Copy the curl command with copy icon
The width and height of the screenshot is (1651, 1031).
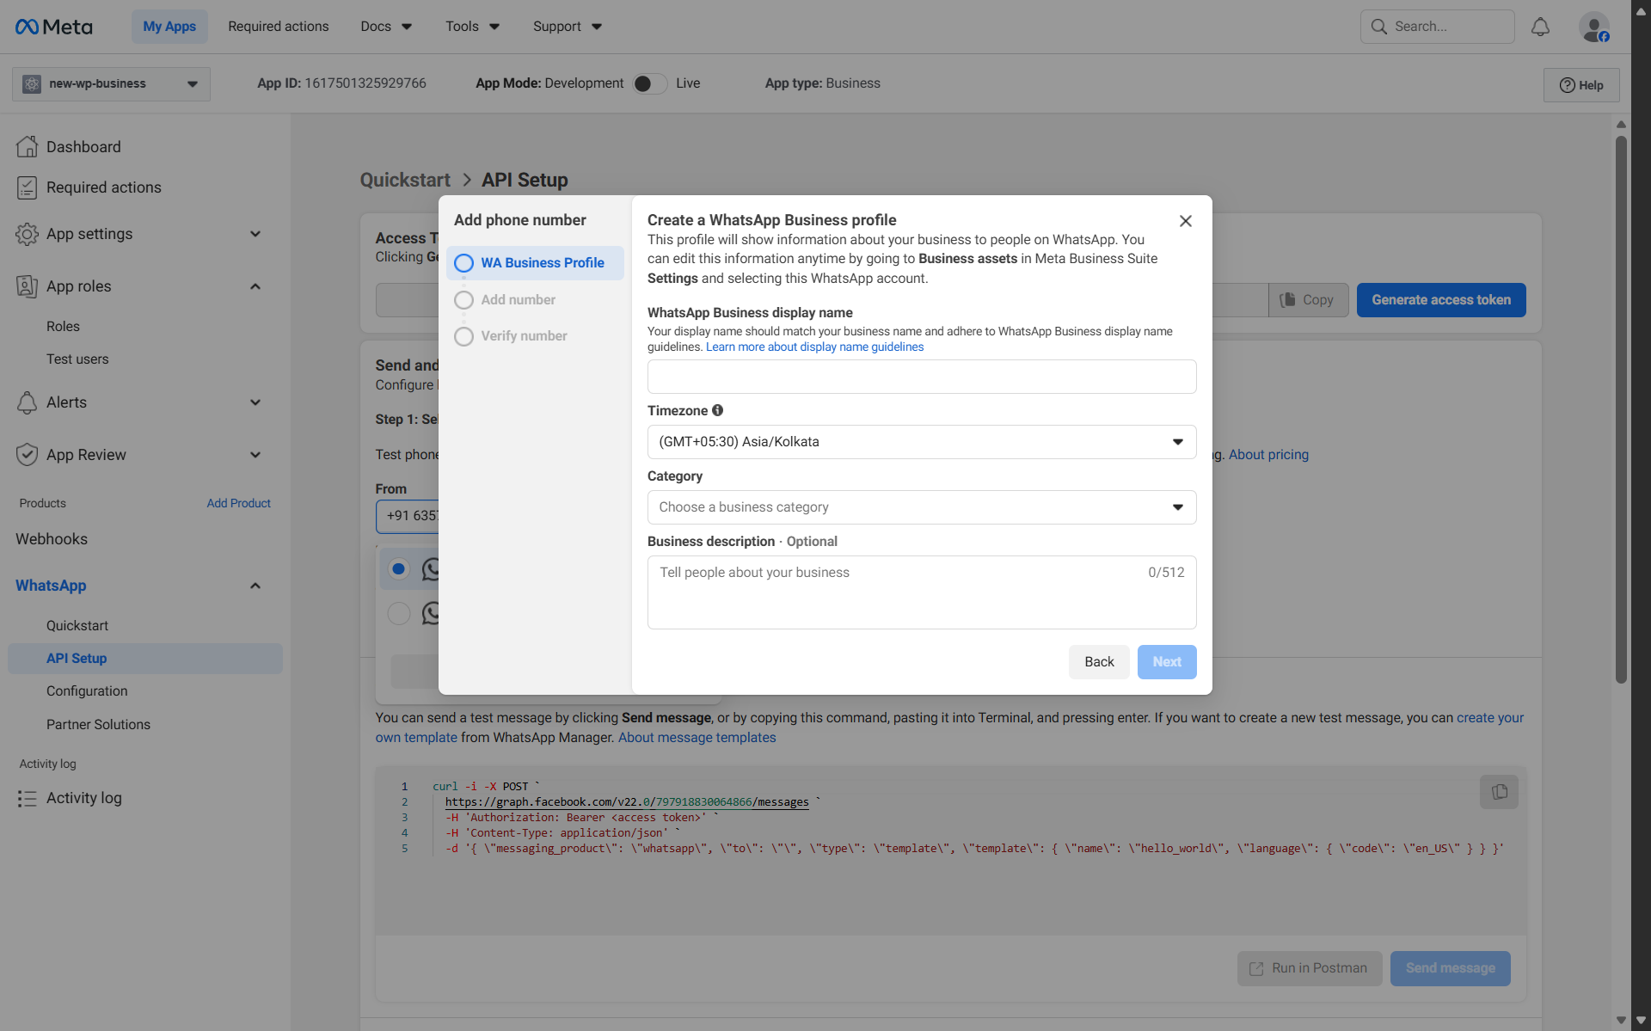pyautogui.click(x=1499, y=792)
